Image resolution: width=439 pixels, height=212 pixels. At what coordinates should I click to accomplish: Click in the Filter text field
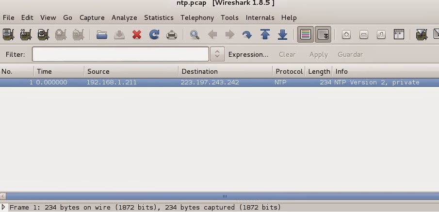click(x=120, y=54)
